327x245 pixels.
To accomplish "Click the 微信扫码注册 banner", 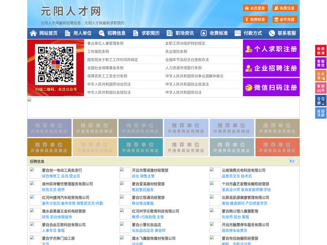I will click(271, 87).
